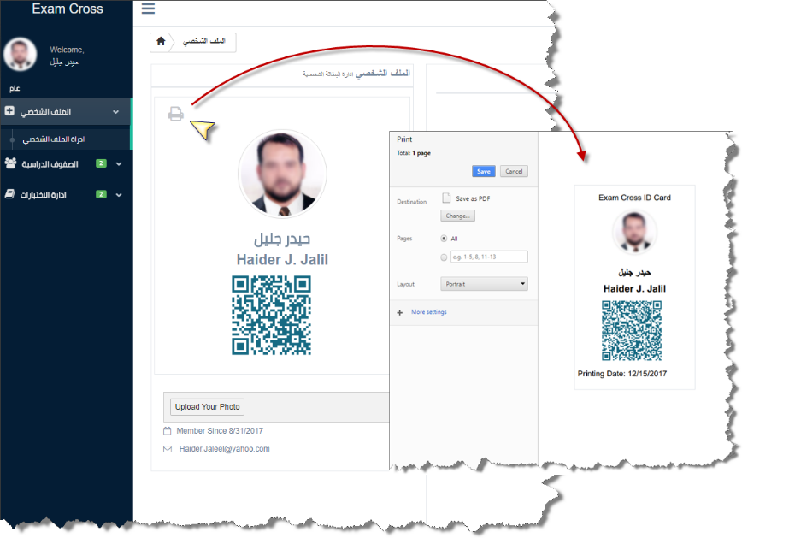Click the users icon for الصفوف الدراسية
The height and width of the screenshot is (538, 795).
[10, 163]
